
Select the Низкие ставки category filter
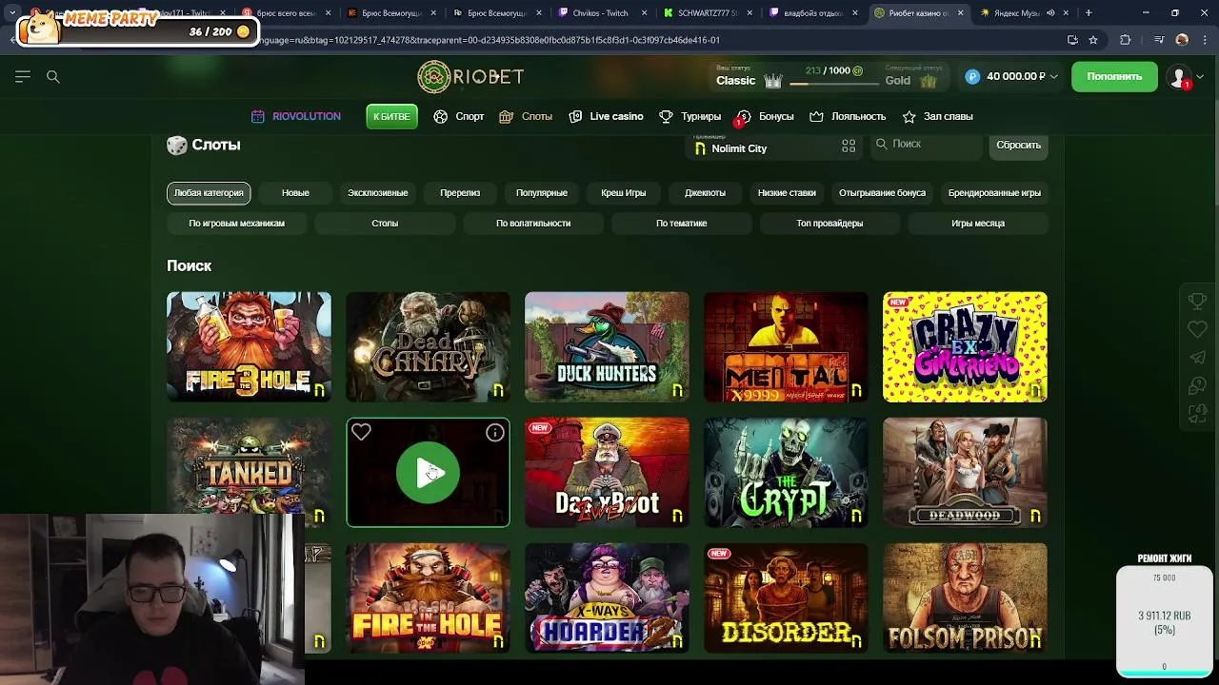[x=787, y=193]
